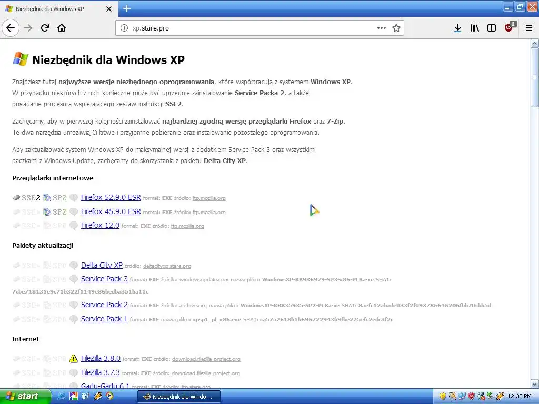
Task: Open the Firefox hamburger menu
Action: pos(529,28)
